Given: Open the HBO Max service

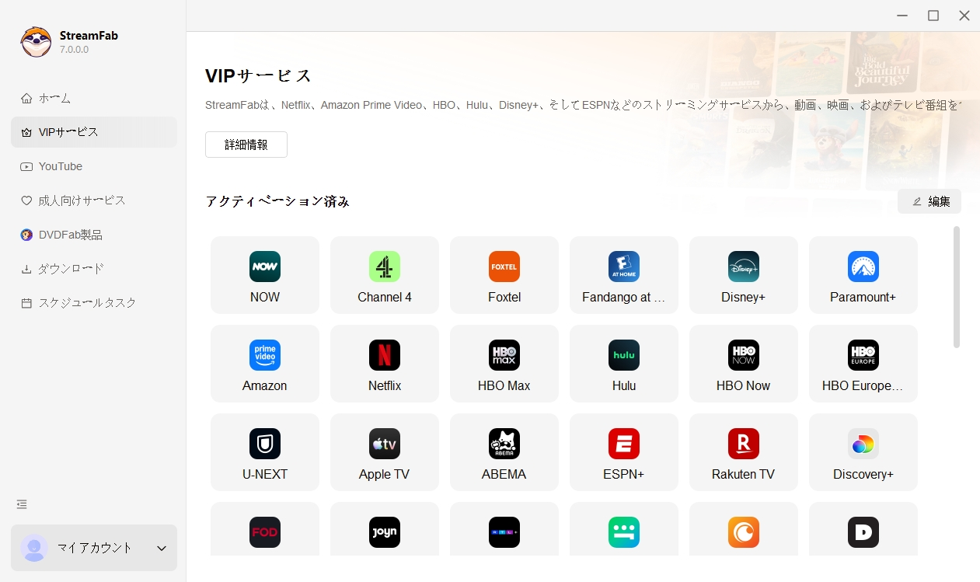Looking at the screenshot, I should coord(504,364).
